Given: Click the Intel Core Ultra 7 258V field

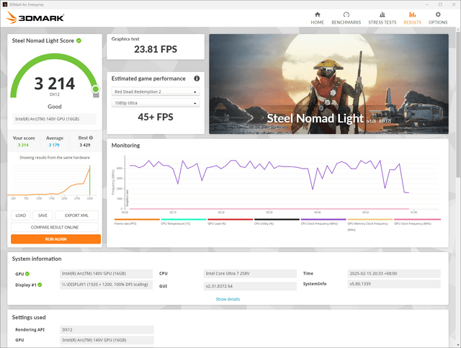Looking at the screenshot, I should pos(250,274).
